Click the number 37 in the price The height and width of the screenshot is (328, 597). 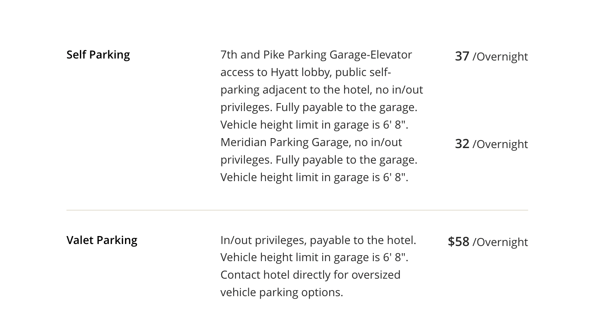(462, 56)
